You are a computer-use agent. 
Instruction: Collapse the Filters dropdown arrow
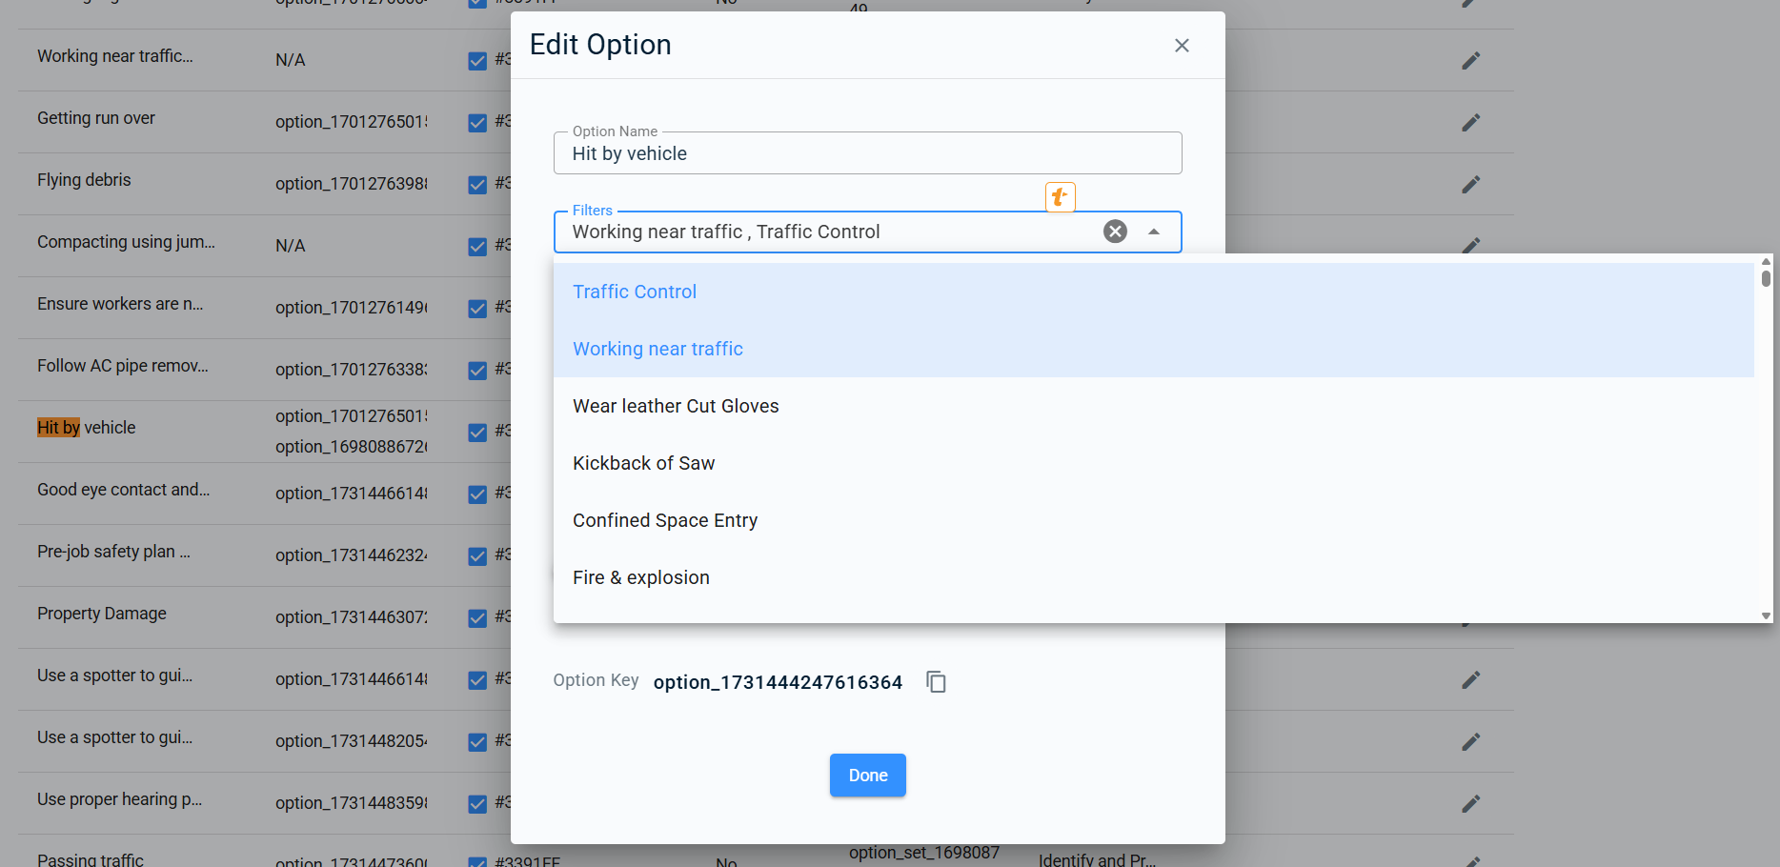(x=1154, y=232)
